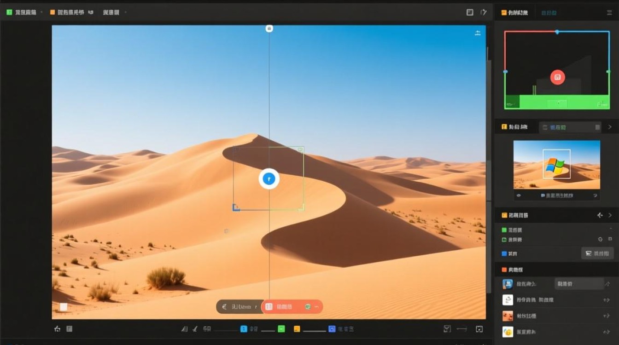Click the undo arrow icon below the thumbnail
The width and height of the screenshot is (619, 345).
tap(596, 195)
